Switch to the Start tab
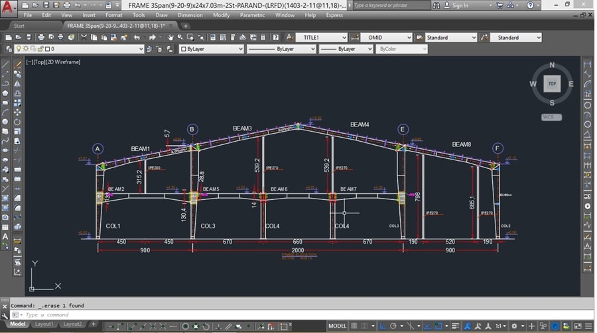Screen dimensions: 597x333 (x=19, y=26)
